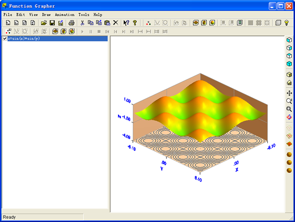Click the skip-to-last-frame button

[x=132, y=32]
